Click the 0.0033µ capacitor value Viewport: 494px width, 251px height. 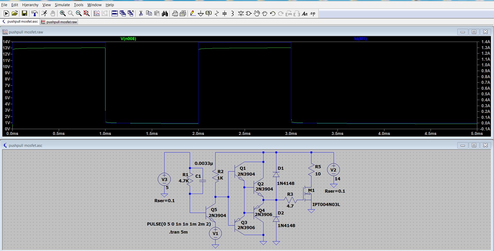point(204,163)
